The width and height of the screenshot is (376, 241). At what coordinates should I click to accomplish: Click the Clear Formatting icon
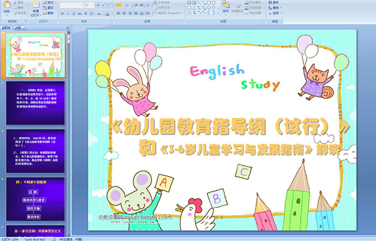pos(110,5)
